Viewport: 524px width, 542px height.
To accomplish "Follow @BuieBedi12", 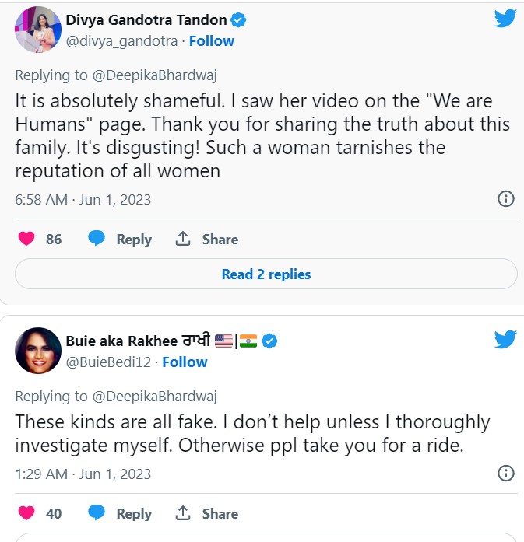I will point(185,362).
